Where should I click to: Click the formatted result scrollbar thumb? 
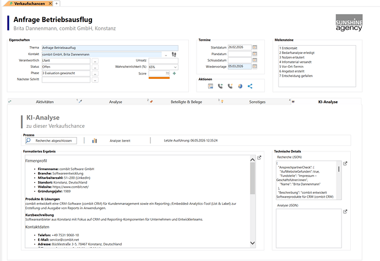pos(253,178)
